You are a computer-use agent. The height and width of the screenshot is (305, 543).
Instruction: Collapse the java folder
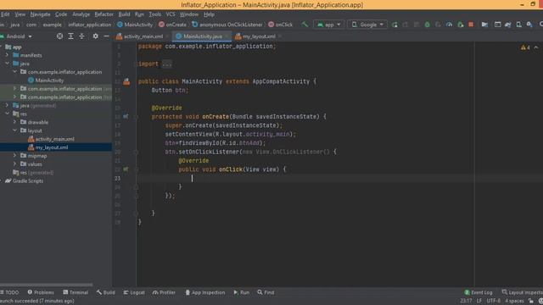(7, 64)
